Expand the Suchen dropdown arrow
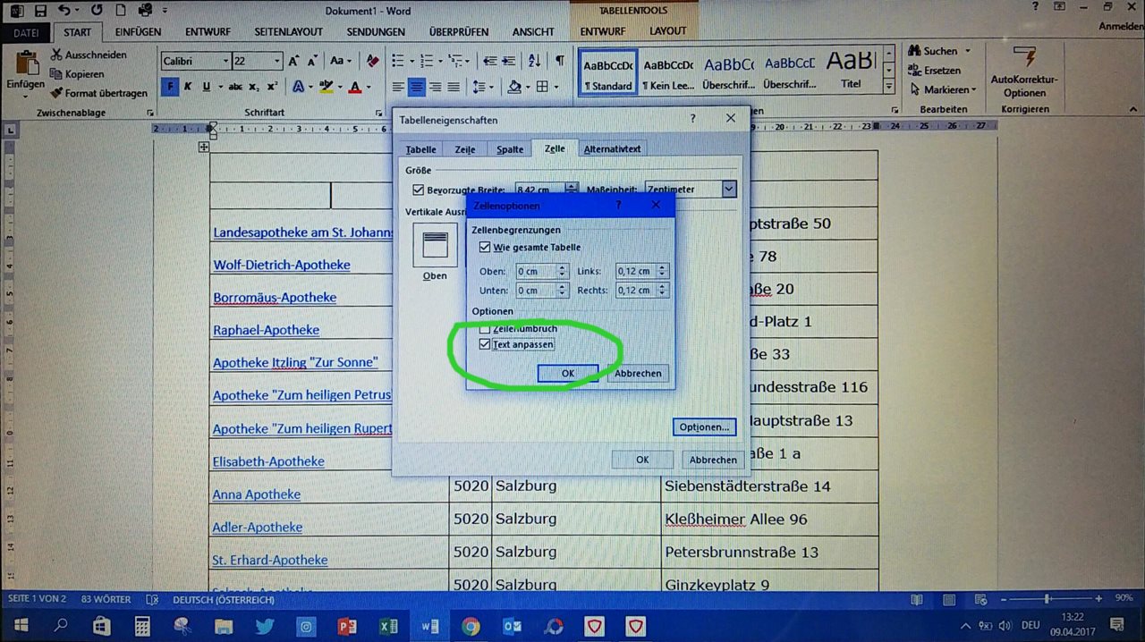1145x642 pixels. 967,51
